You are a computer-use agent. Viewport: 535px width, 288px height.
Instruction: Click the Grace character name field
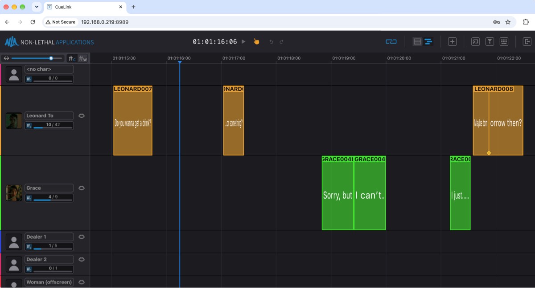coord(49,188)
